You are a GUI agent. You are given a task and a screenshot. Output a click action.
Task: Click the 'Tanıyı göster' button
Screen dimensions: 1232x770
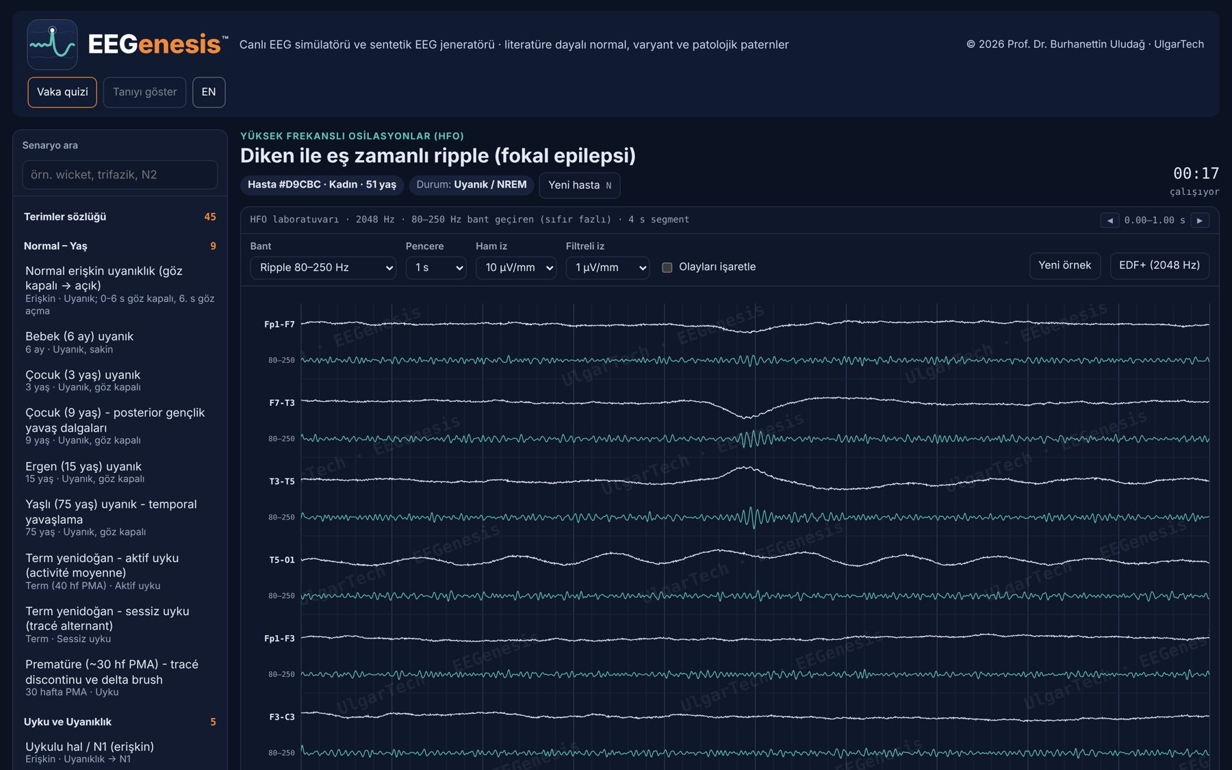(x=144, y=92)
